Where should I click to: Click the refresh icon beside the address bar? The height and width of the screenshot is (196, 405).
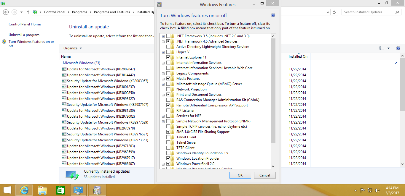(x=334, y=12)
